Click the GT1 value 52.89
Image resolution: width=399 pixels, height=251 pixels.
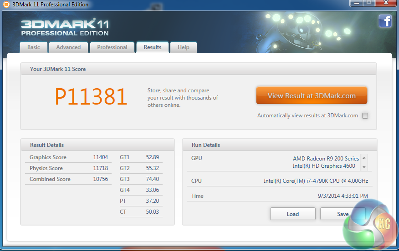tap(153, 157)
